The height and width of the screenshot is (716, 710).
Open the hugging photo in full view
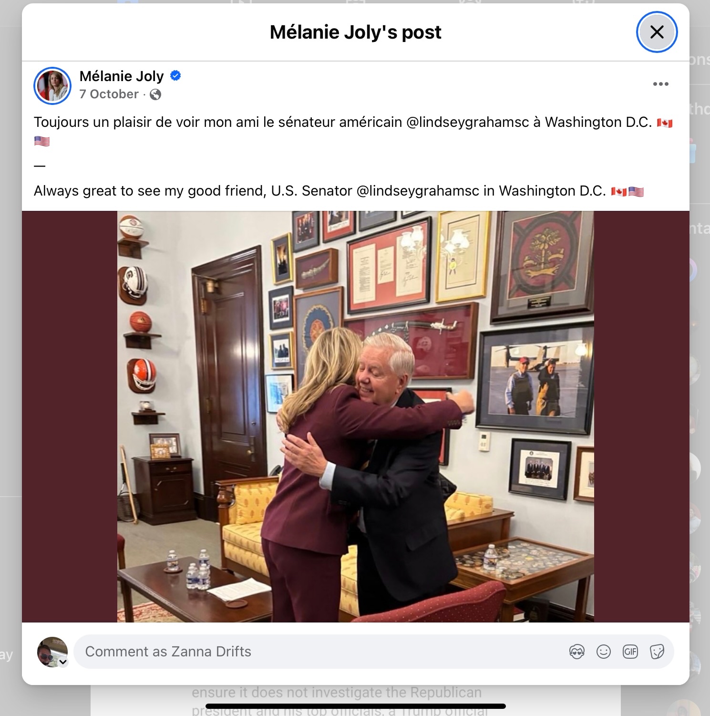pyautogui.click(x=356, y=416)
